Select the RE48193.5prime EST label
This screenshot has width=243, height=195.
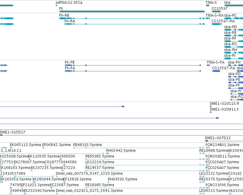87,145
